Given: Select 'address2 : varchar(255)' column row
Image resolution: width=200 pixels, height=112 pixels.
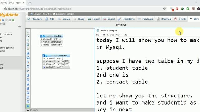Looking at the screenshot, I should click(56, 64).
